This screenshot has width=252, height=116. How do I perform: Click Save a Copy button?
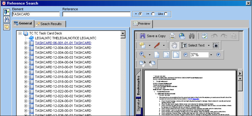pyautogui.click(x=153, y=36)
